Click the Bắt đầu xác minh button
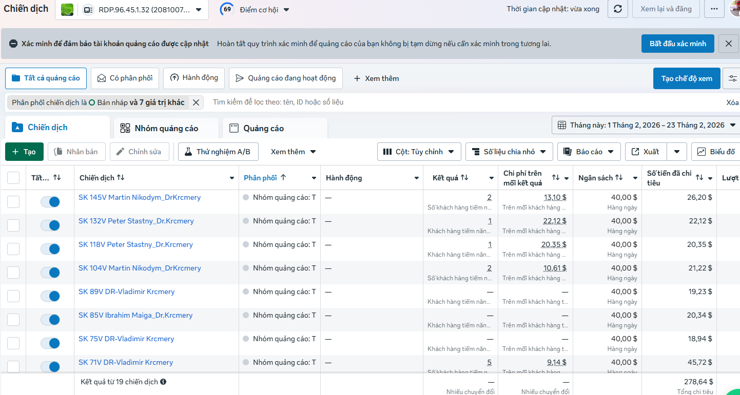 coord(678,44)
